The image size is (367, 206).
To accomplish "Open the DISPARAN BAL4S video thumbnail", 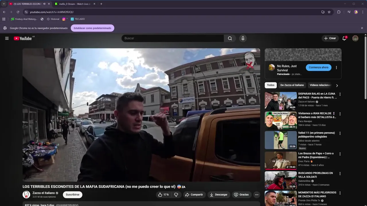I will pyautogui.click(x=281, y=101).
